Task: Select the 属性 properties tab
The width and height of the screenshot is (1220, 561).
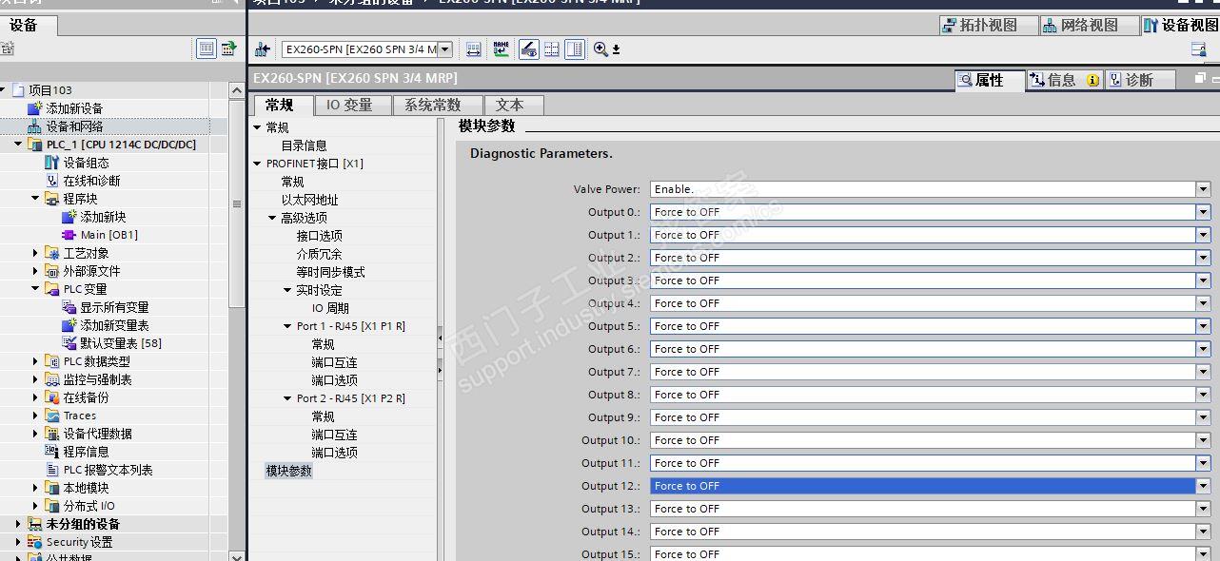Action: point(990,80)
